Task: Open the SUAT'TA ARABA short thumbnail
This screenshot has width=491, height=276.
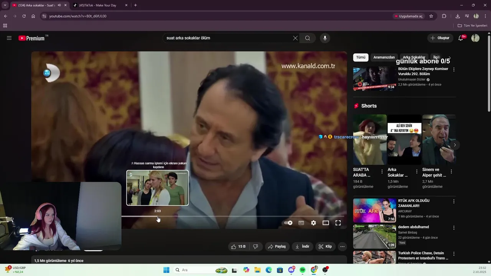Action: point(370,140)
